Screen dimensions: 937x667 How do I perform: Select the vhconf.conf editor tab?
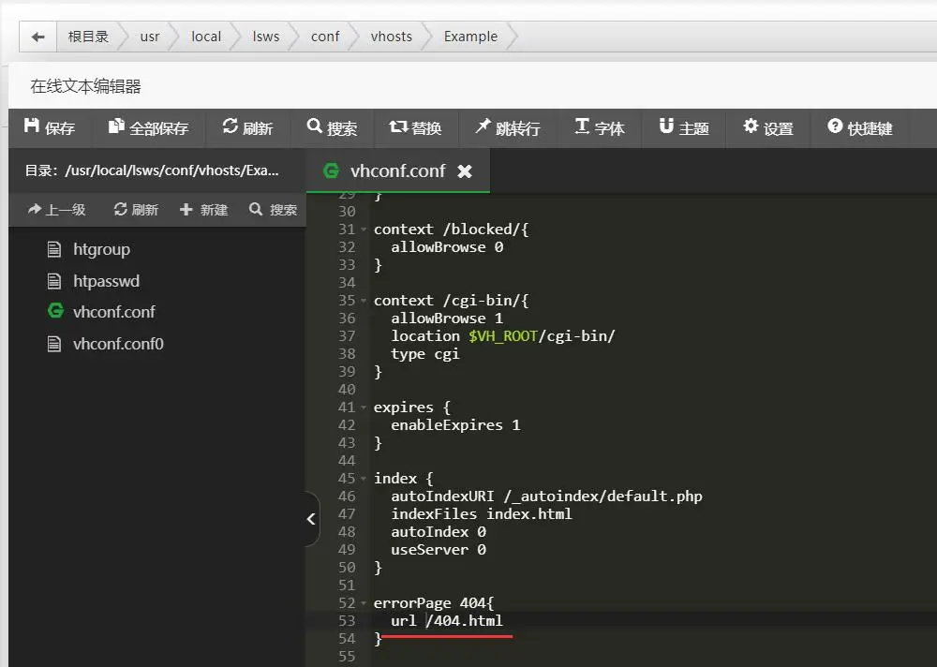click(397, 170)
